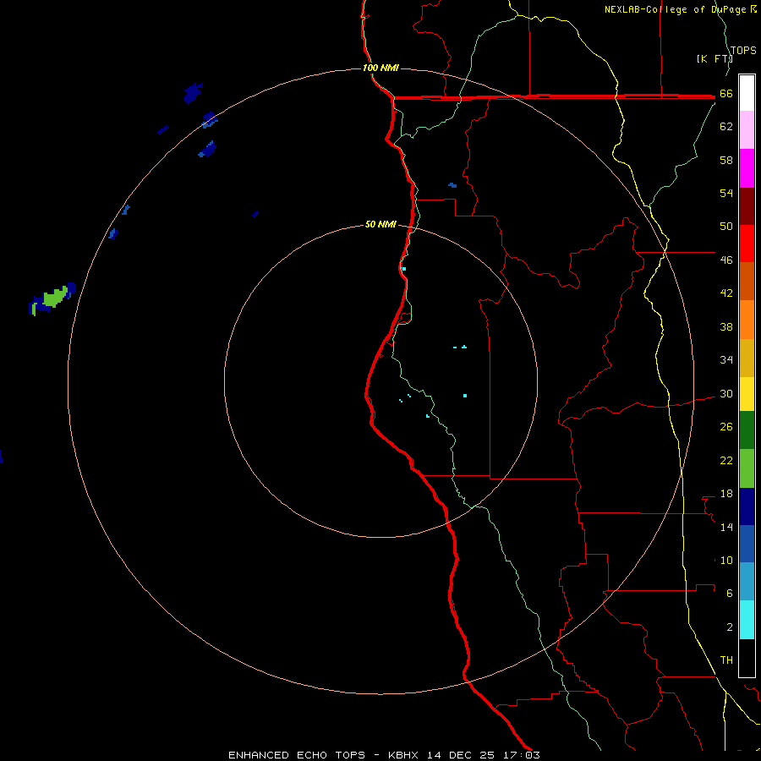Click the '100 NMI' range ring label
Screen dimensions: 761x761
point(380,68)
